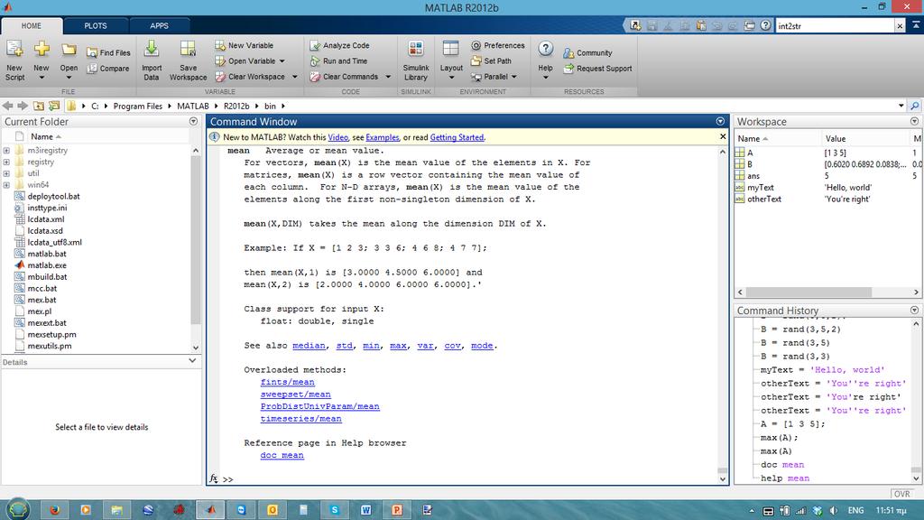This screenshot has height=520, width=924.
Task: Click Set Path
Action: coord(491,60)
